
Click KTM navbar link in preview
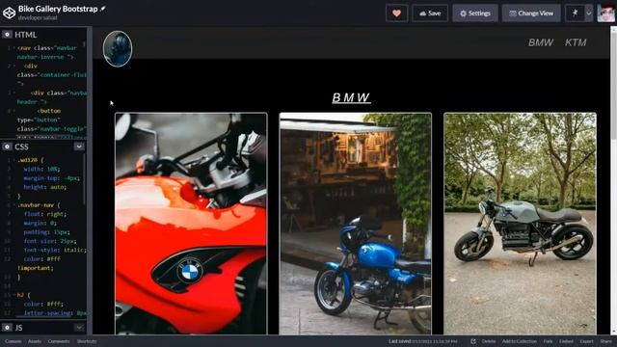pyautogui.click(x=576, y=42)
